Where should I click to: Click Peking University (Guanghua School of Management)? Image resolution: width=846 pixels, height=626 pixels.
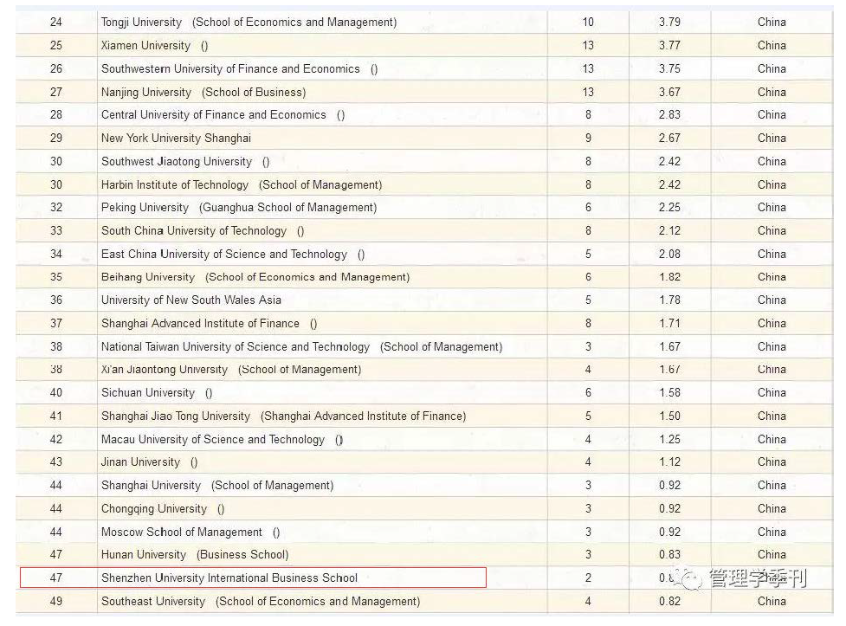pyautogui.click(x=238, y=207)
